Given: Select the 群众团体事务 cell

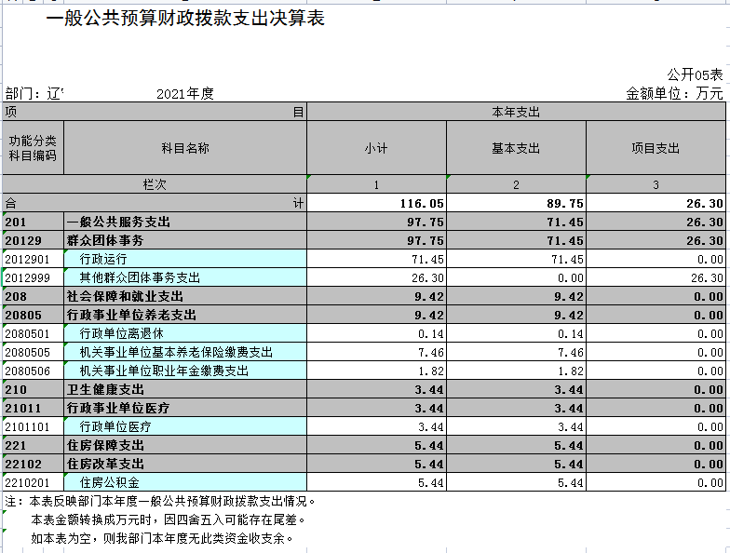Looking at the screenshot, I should pos(185,240).
